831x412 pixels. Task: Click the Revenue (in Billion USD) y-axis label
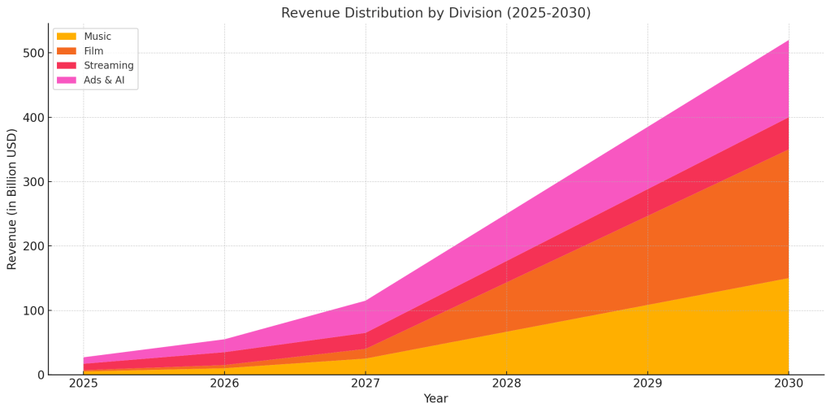click(12, 199)
